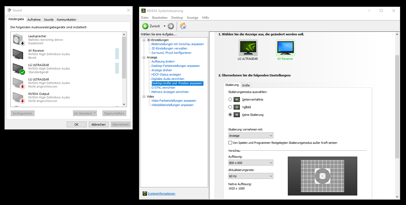Click the scaling preview test pattern image

[322, 176]
